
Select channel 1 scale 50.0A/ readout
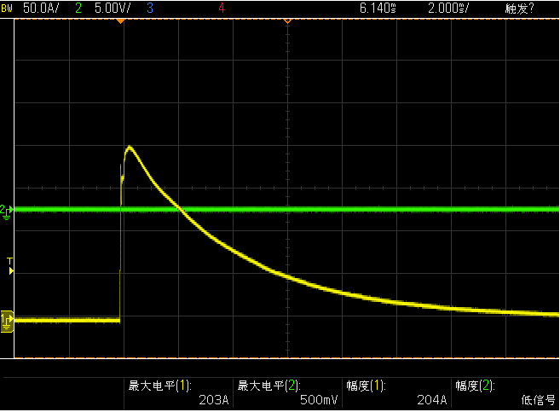coord(41,9)
